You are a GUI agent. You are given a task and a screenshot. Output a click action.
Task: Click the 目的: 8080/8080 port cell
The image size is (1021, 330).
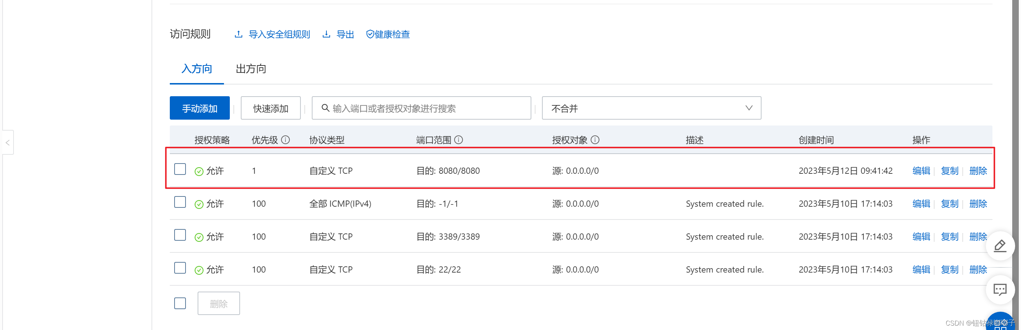pyautogui.click(x=448, y=171)
